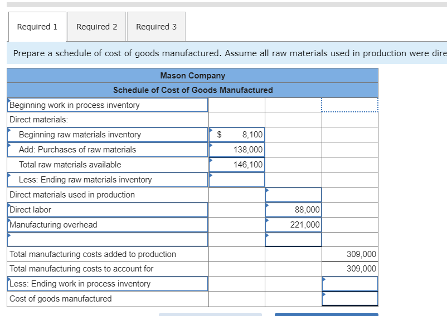Open the Direct labor label dropdown
The height and width of the screenshot is (316, 447).
(108, 210)
